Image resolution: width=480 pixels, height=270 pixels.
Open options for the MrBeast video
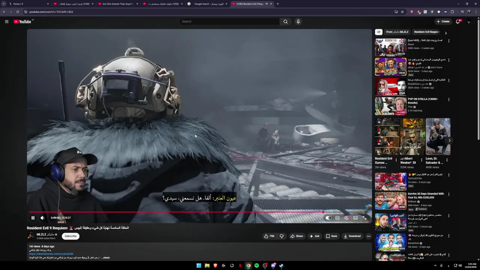pyautogui.click(x=449, y=194)
